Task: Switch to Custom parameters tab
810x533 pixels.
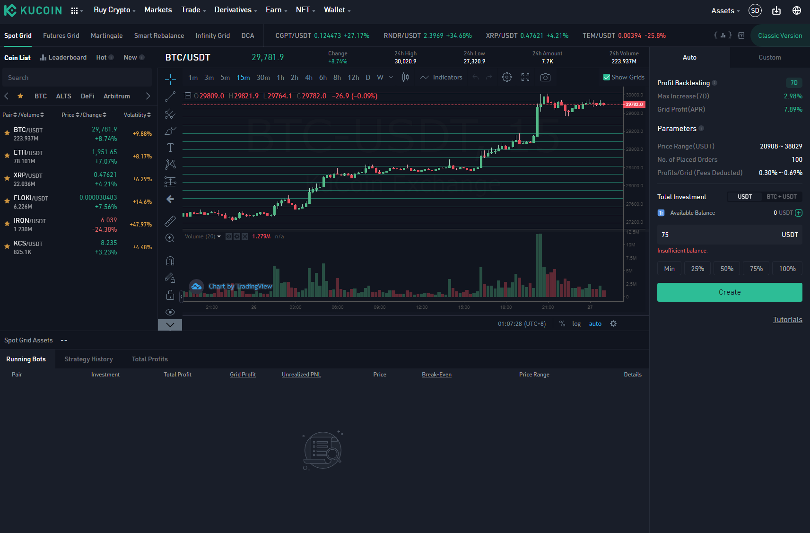Action: 770,57
